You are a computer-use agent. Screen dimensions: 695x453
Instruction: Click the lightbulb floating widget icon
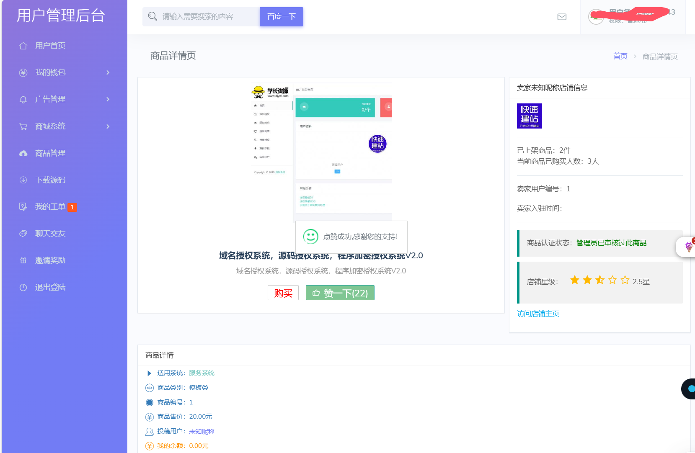[x=688, y=247]
